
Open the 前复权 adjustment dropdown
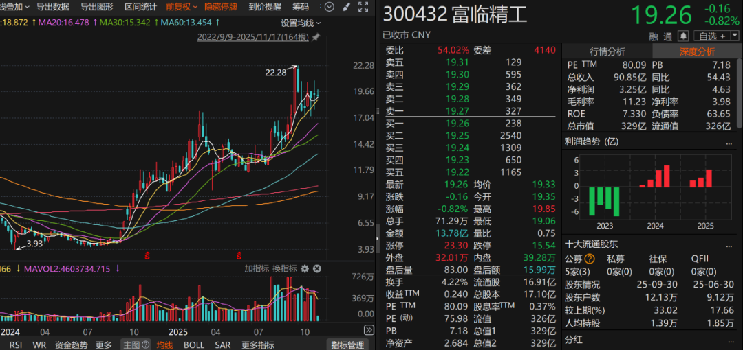[182, 7]
